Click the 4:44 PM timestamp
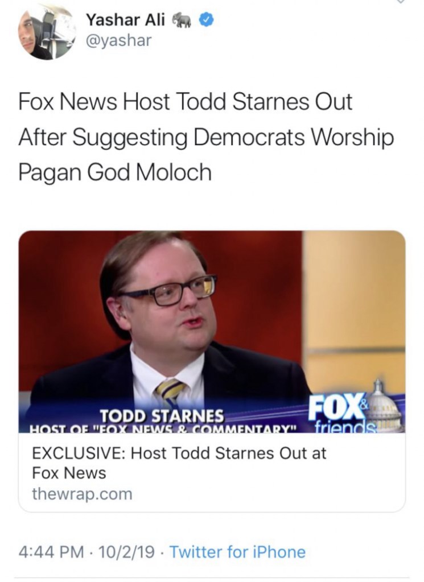The width and height of the screenshot is (424, 582). [51, 552]
